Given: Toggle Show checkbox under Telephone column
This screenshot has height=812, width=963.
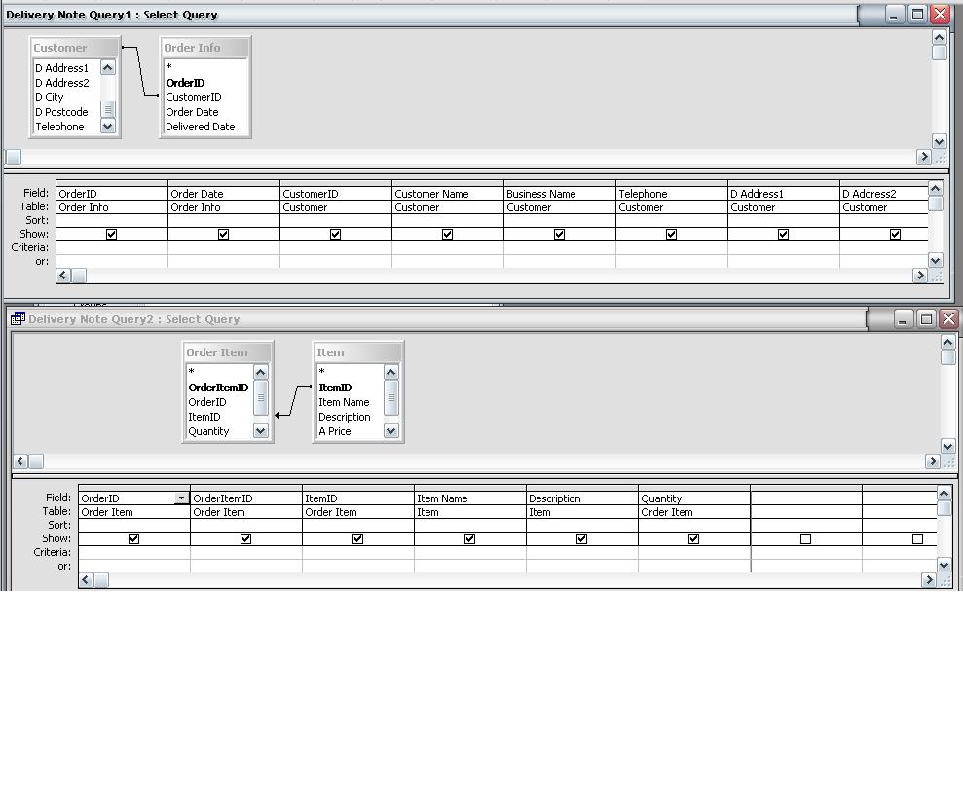Looking at the screenshot, I should coord(671,234).
